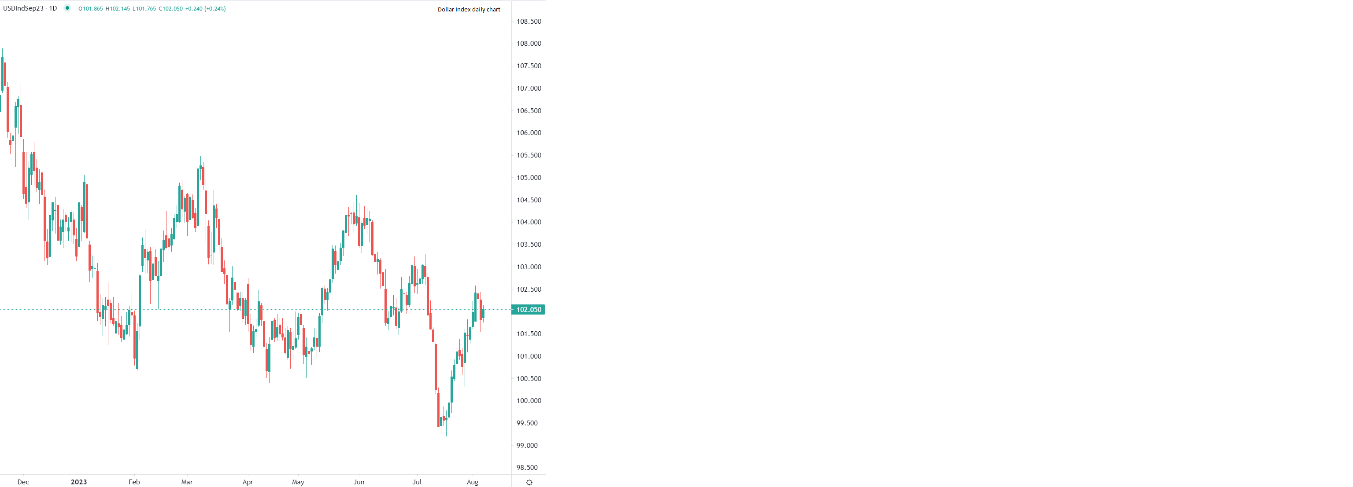Select the Aug label on time axis

click(x=472, y=481)
